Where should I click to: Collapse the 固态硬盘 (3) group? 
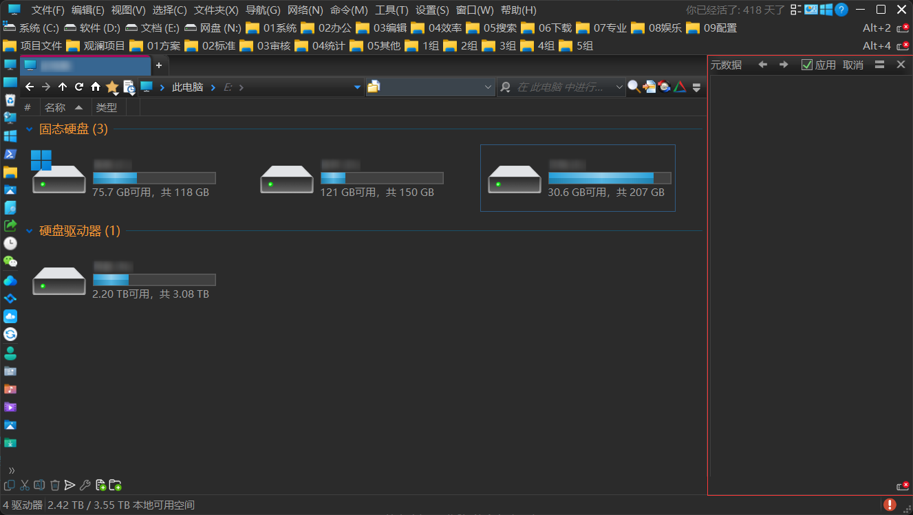pyautogui.click(x=30, y=129)
